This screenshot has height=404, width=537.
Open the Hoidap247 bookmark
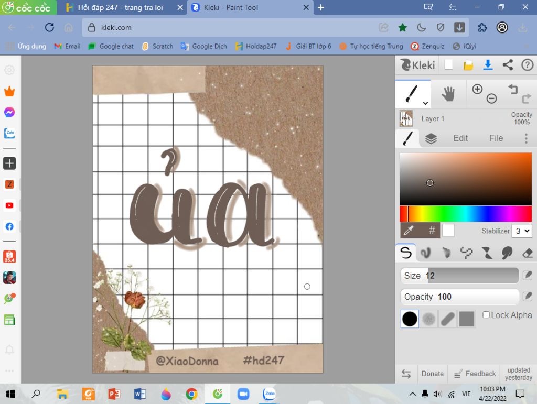[x=256, y=46]
